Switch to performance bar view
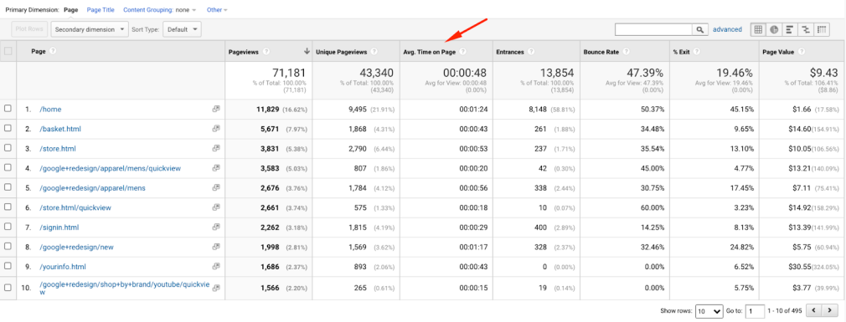 [790, 29]
